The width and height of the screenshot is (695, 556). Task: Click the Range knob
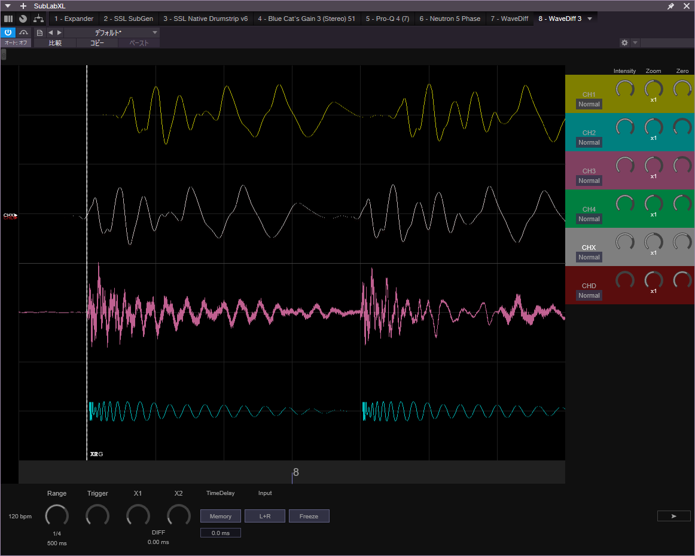tap(57, 516)
